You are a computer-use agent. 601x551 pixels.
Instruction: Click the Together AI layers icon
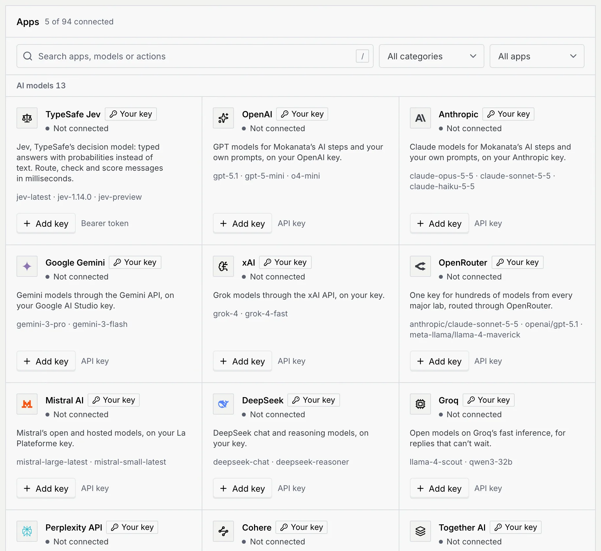pos(420,531)
